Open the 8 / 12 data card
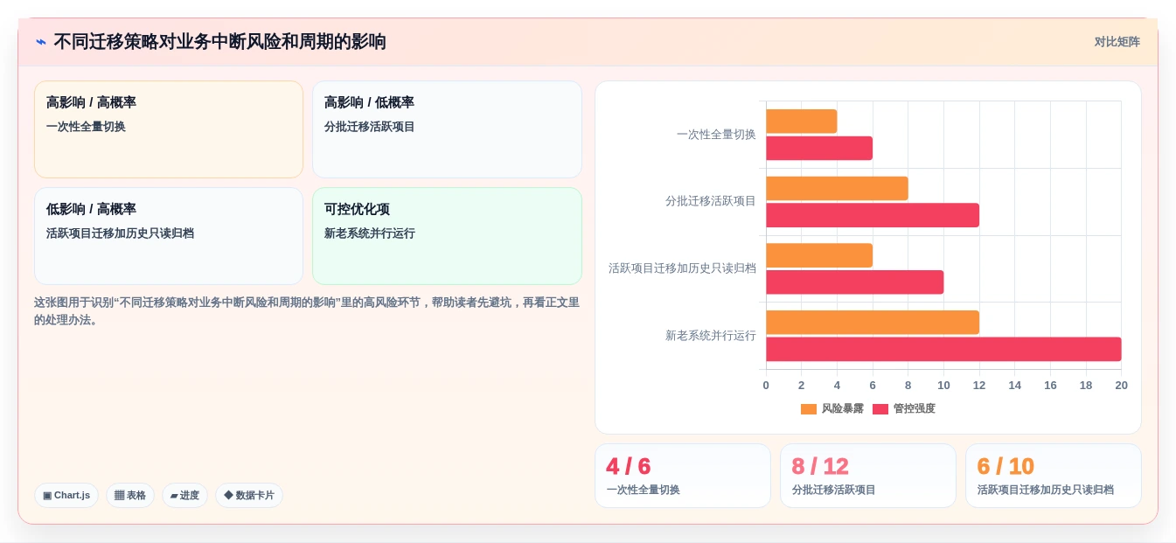1176x543 pixels. coord(868,476)
